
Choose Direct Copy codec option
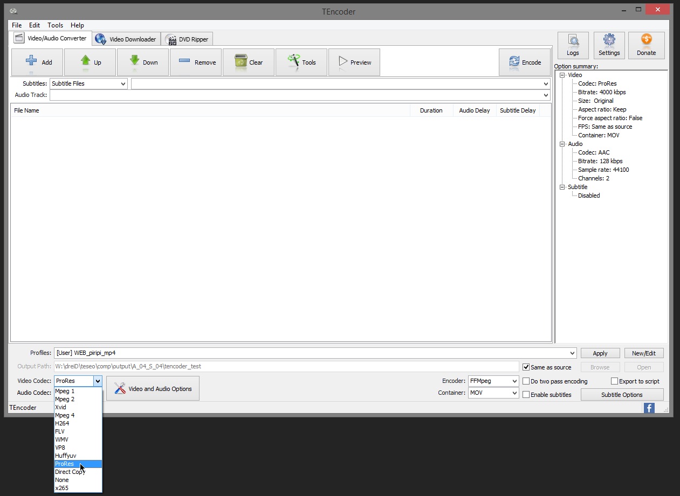[78, 472]
